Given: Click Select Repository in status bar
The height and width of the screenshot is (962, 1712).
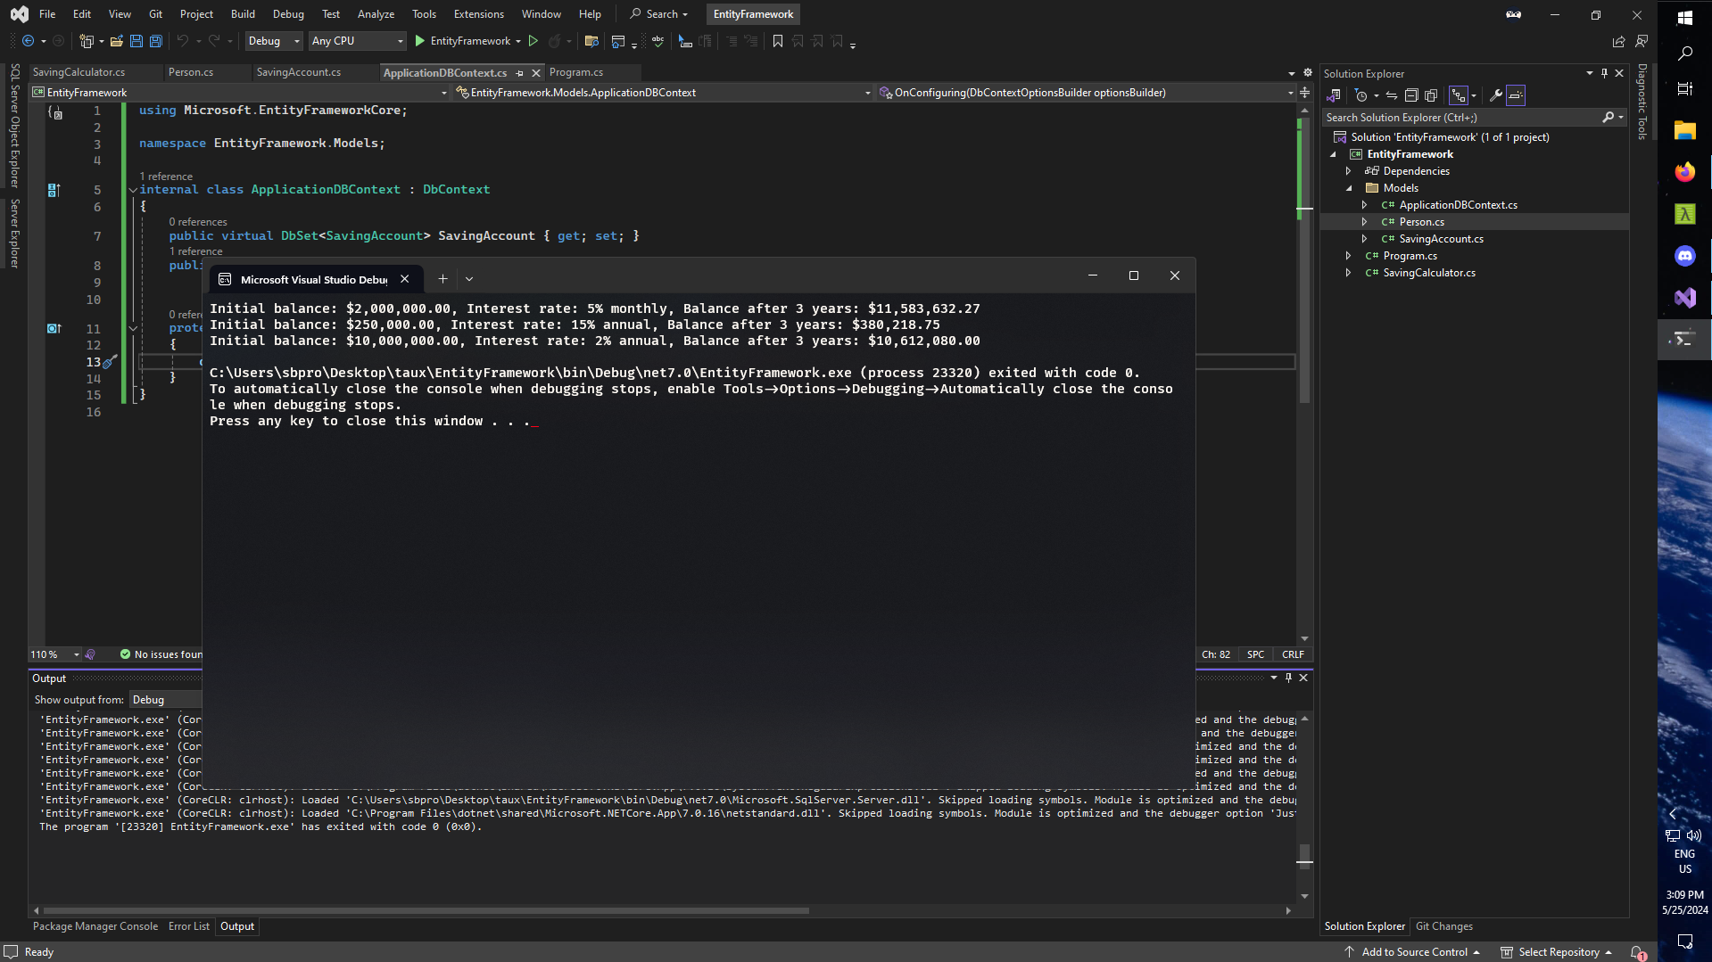Looking at the screenshot, I should (1558, 953).
